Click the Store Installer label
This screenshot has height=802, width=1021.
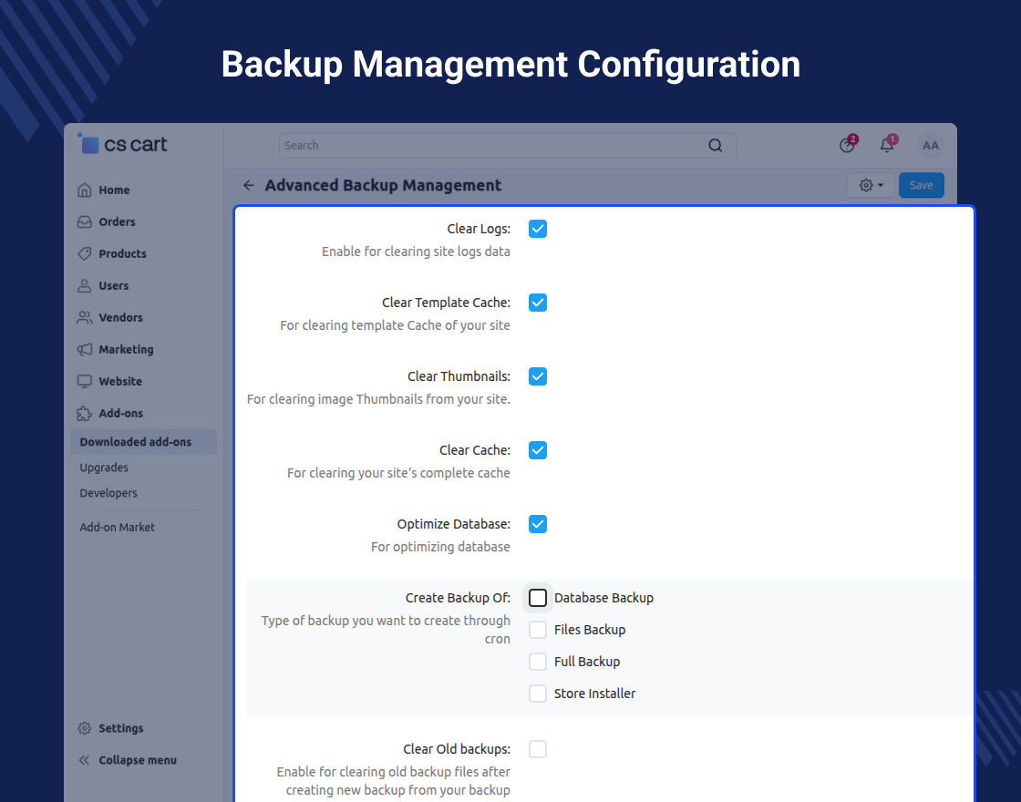[x=594, y=694]
